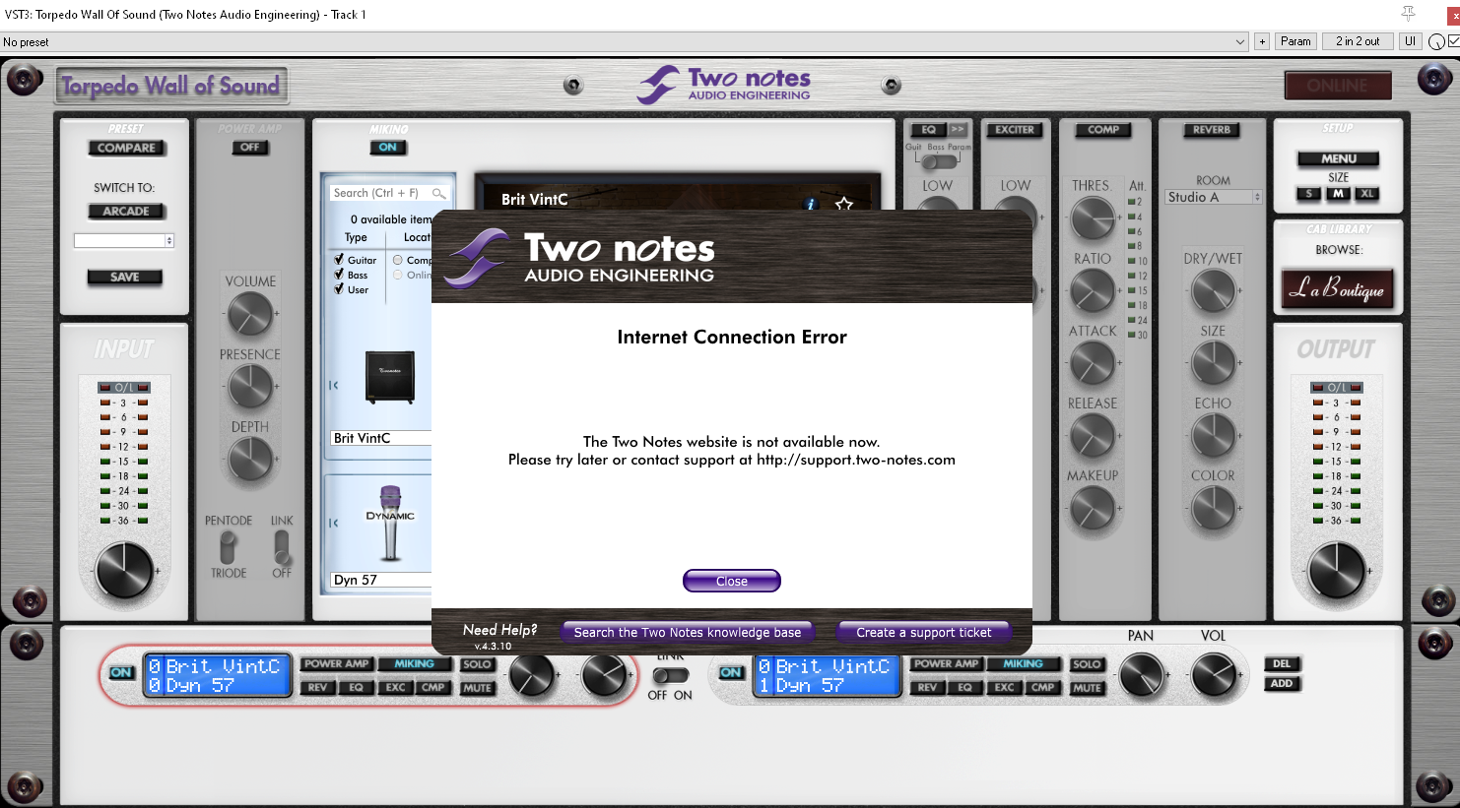Open the 2 in 2 out routing
The image size is (1460, 808).
[x=1358, y=41]
